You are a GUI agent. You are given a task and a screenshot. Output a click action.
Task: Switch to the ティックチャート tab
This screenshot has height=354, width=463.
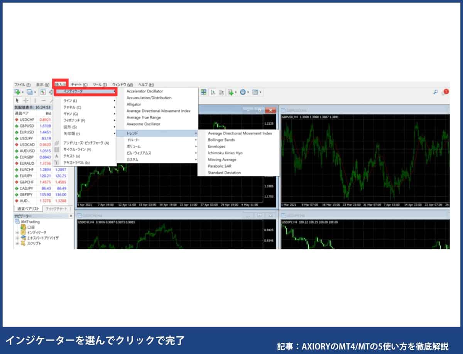(x=57, y=208)
